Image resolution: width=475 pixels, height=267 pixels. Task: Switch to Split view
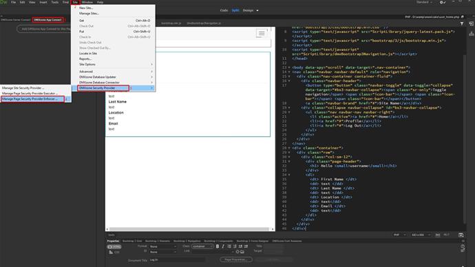[x=235, y=10]
